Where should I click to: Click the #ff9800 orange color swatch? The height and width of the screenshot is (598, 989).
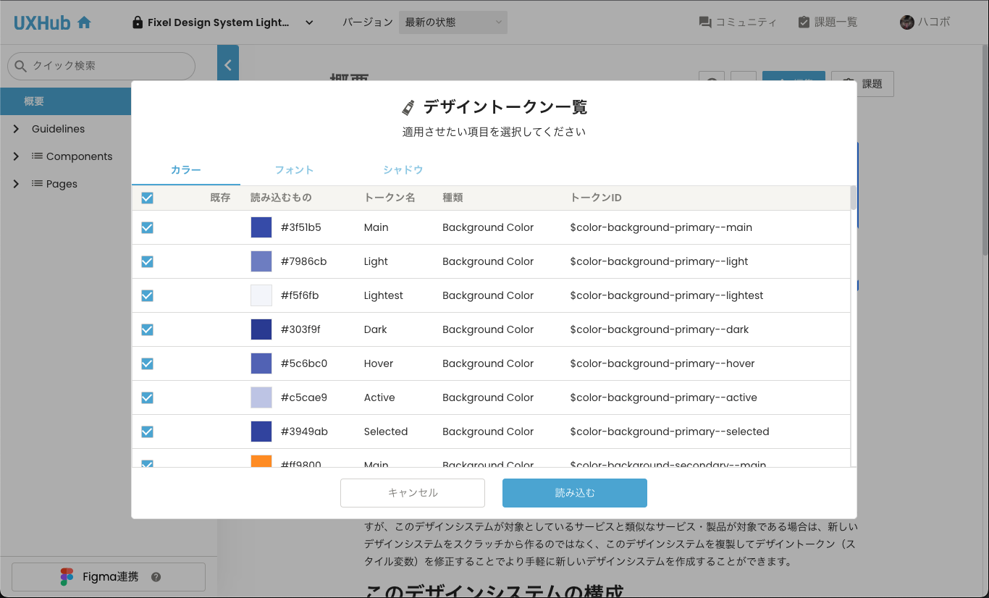click(x=261, y=460)
